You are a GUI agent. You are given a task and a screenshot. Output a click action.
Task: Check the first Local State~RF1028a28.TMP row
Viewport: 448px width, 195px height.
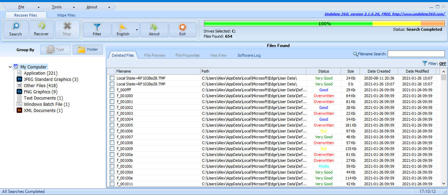(112, 78)
